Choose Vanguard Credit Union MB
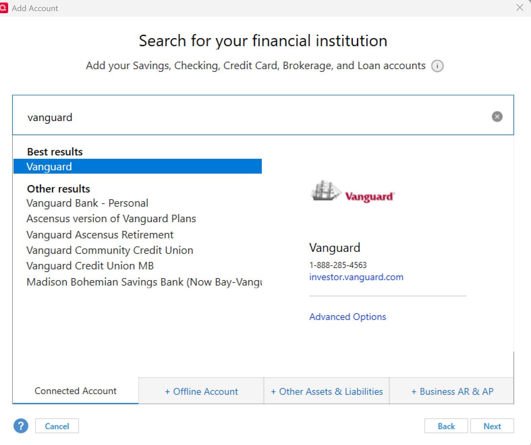Viewport: 531px width, 445px height. (x=90, y=266)
